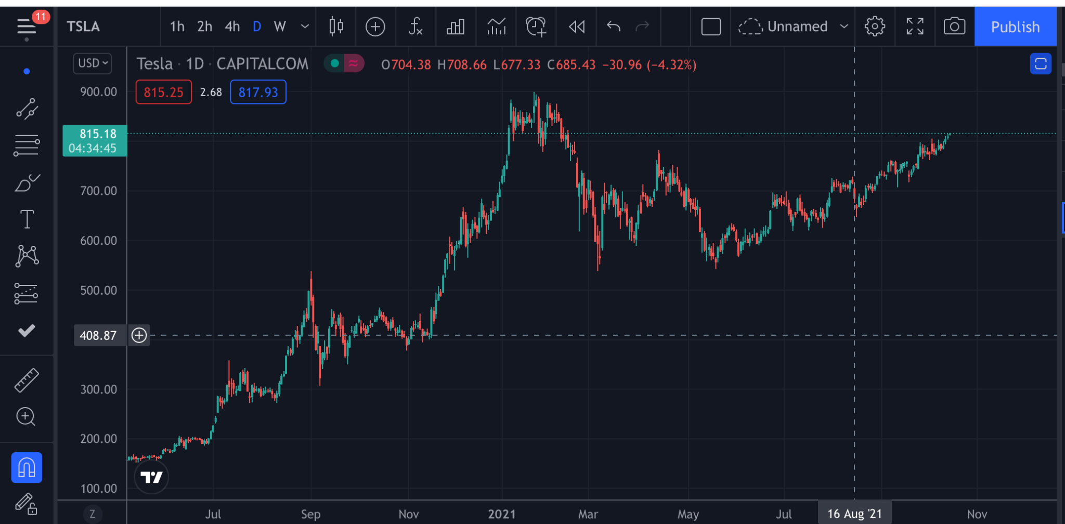
Task: Click the blue panel toggle button top right
Action: coord(1041,64)
